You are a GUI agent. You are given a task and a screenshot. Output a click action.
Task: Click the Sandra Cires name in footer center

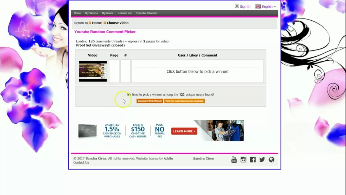click(x=203, y=158)
